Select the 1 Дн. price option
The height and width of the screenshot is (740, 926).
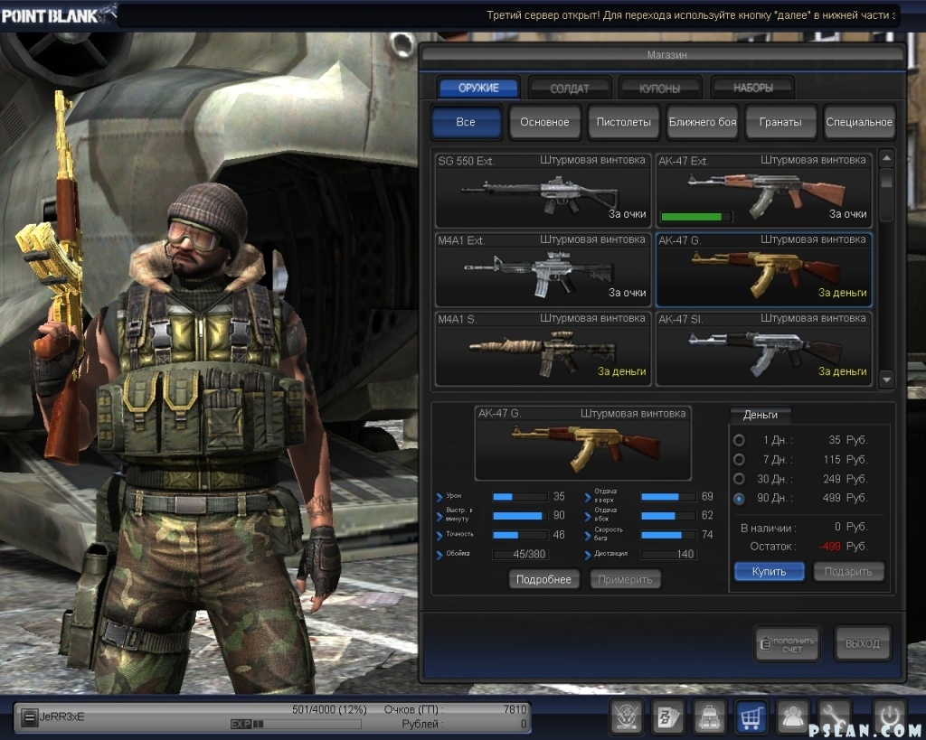tap(739, 440)
